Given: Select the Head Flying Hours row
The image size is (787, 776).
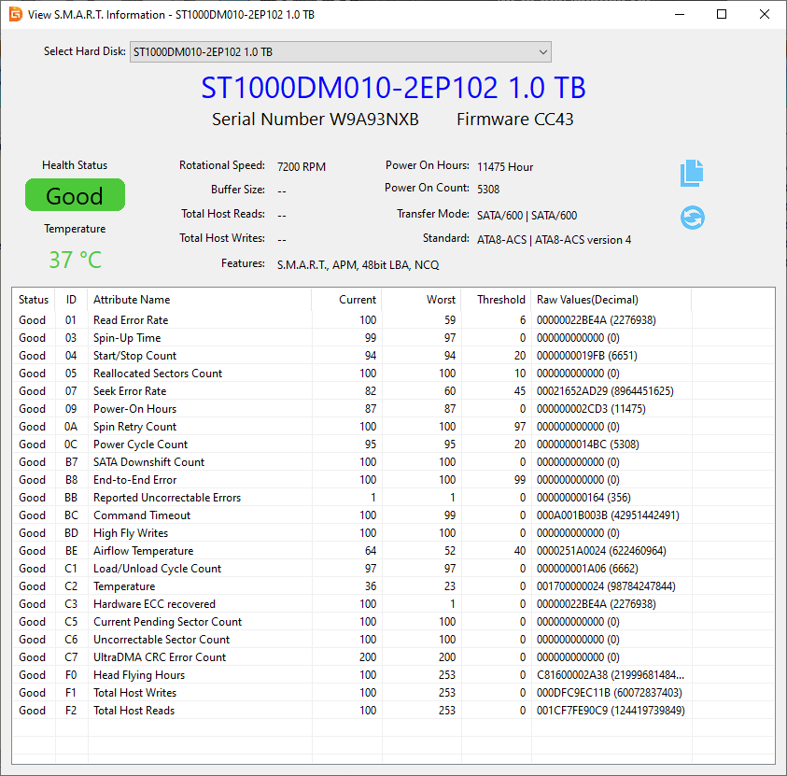Looking at the screenshot, I should coord(394,675).
